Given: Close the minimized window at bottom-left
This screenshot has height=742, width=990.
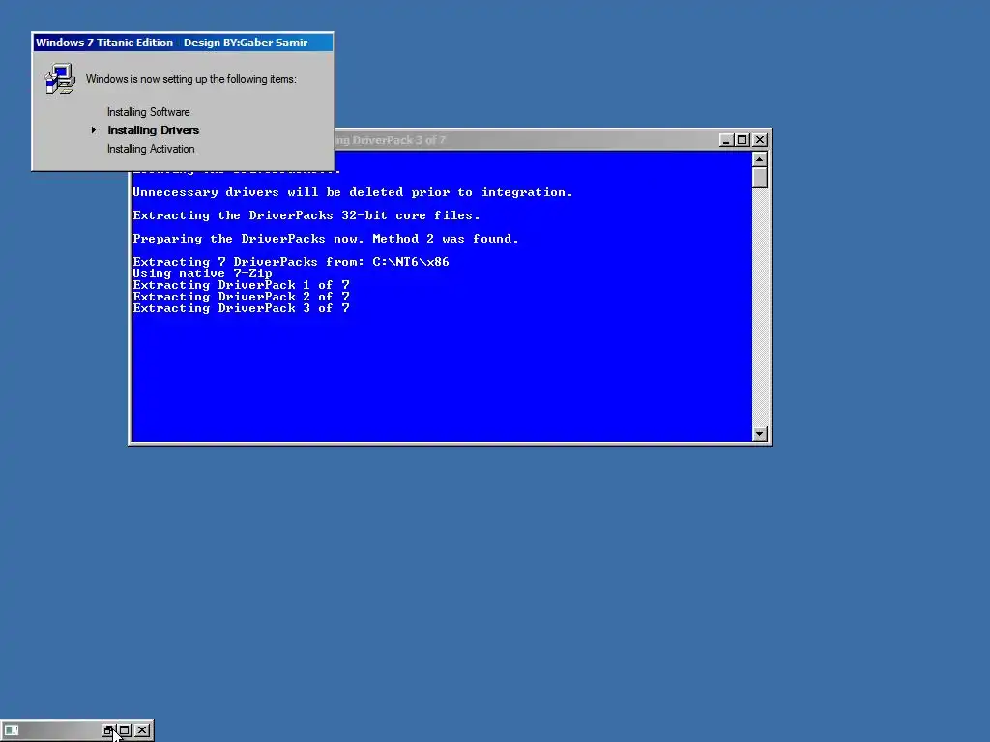Looking at the screenshot, I should [143, 730].
